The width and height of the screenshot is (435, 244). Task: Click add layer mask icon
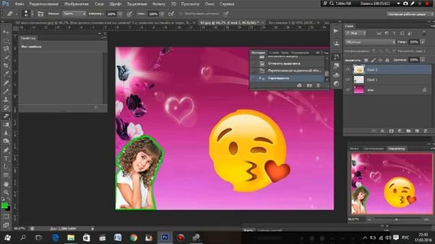[x=391, y=131]
